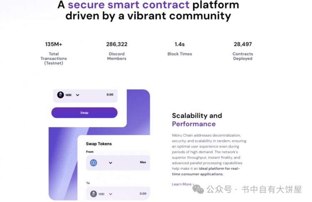312x202 pixels.
Task: Click the USDC coin icon under From
Action: pyautogui.click(x=94, y=163)
